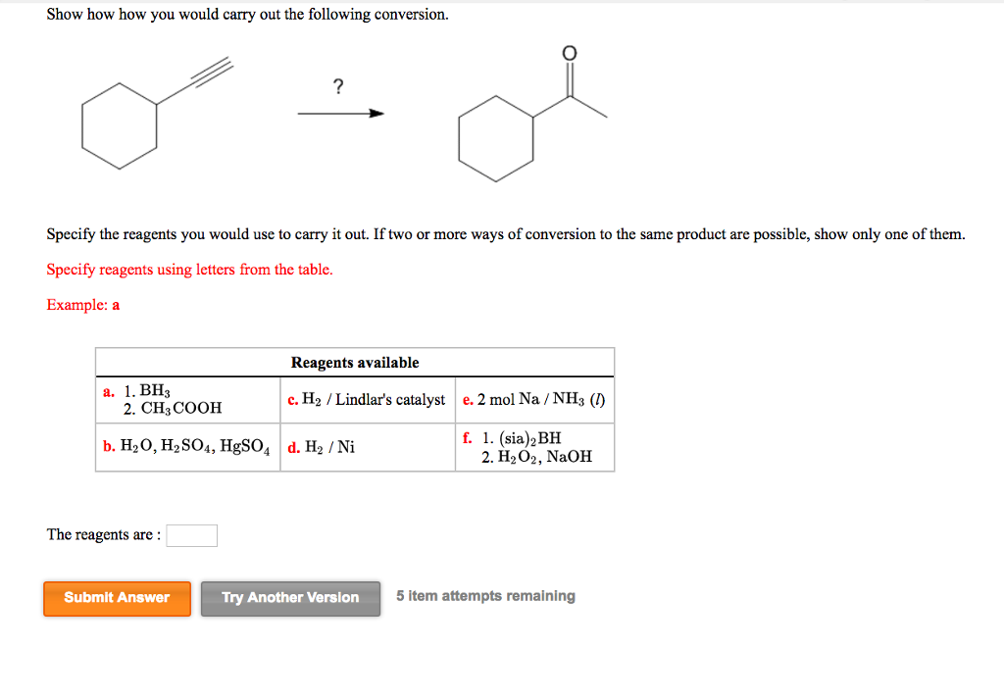The image size is (1004, 697).
Task: Click the red 'Example: a' text
Action: (x=83, y=305)
